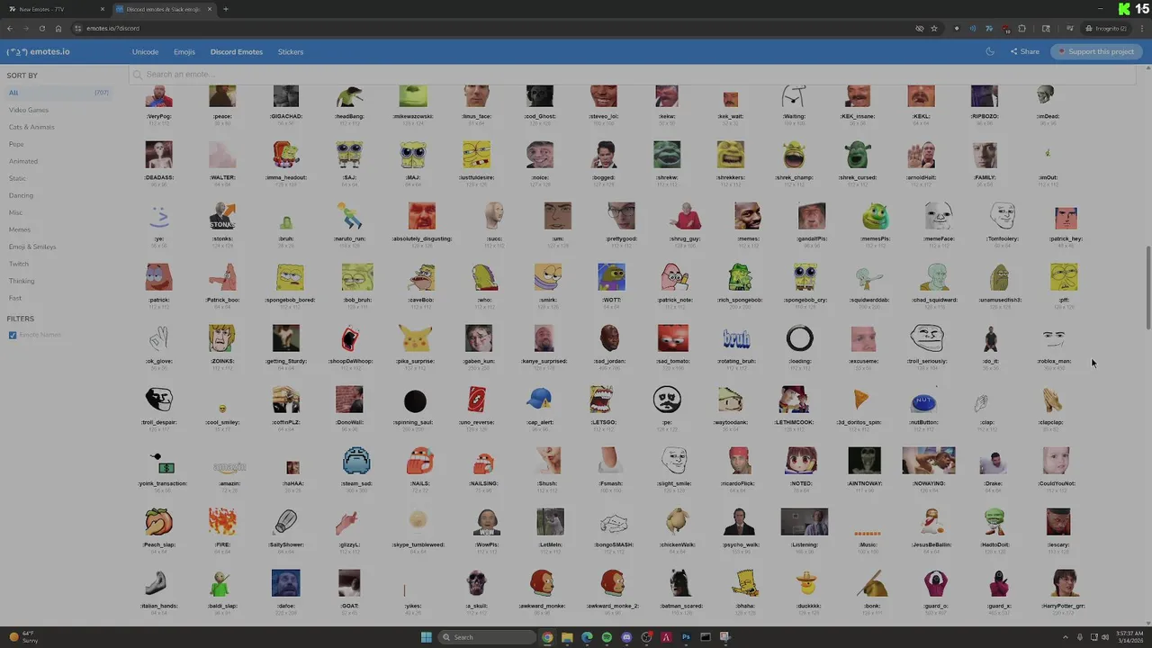
Task: Open File Explorer from the taskbar
Action: coord(567,637)
